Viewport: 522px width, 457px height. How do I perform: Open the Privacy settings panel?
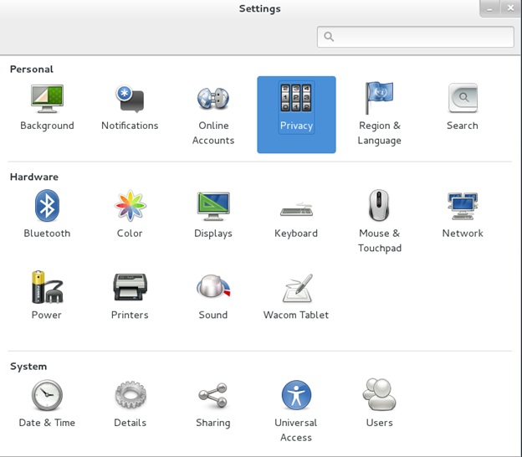tap(296, 100)
